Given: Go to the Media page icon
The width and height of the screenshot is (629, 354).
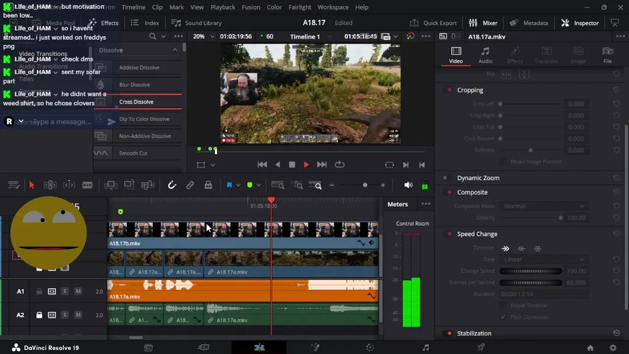Looking at the screenshot, I should (x=148, y=348).
